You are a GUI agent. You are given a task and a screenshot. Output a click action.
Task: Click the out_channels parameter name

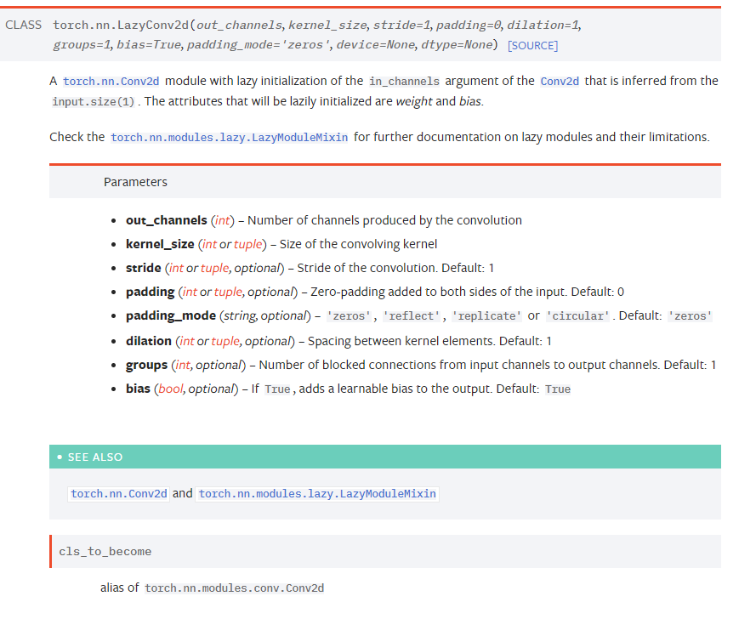pos(165,219)
